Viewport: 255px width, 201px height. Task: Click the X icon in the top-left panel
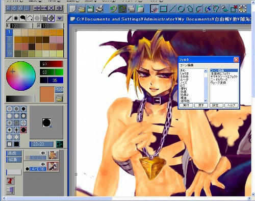click(52, 8)
